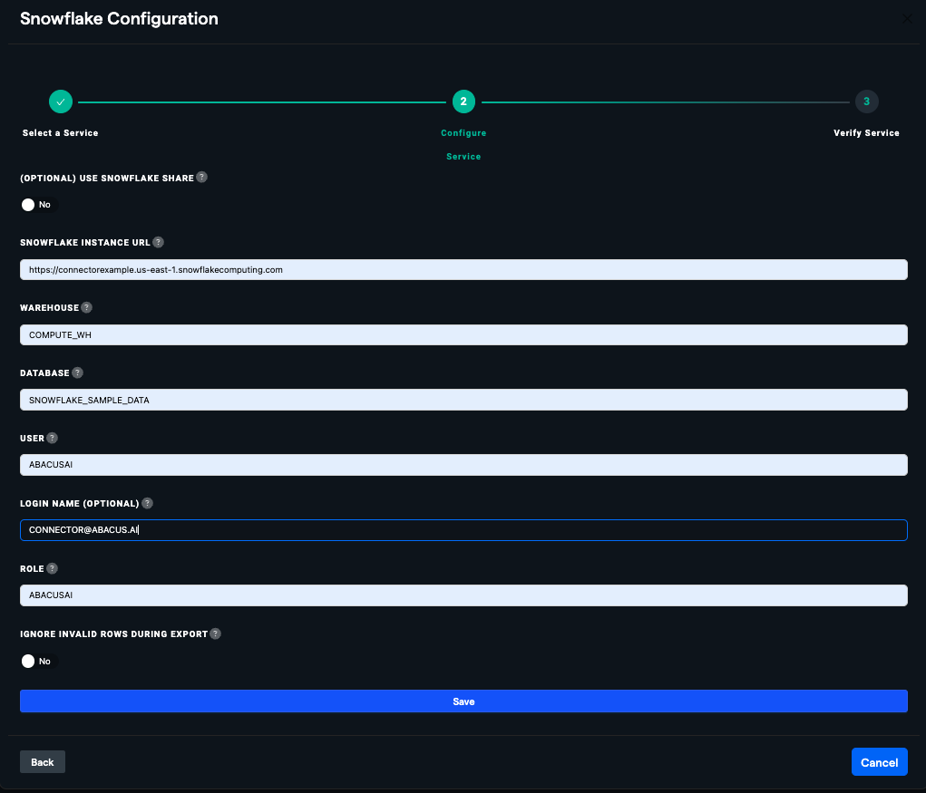Click the Database help question icon
The image size is (926, 793).
(x=77, y=372)
